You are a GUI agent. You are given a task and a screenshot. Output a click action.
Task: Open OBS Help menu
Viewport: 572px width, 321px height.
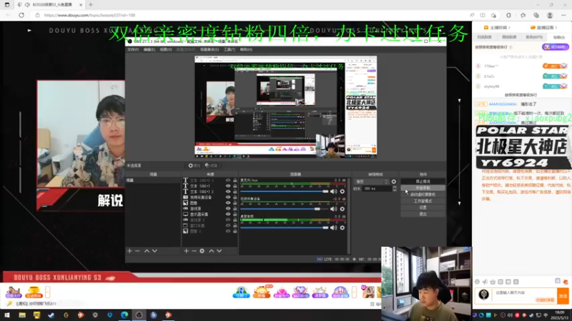(x=246, y=49)
